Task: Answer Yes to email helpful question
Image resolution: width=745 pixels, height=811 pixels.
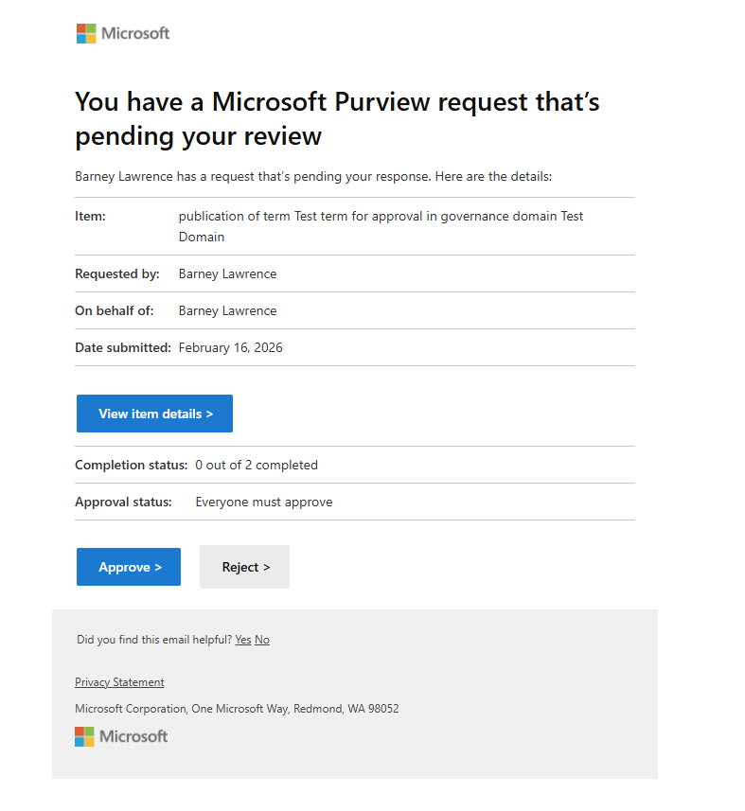Action: tap(243, 640)
